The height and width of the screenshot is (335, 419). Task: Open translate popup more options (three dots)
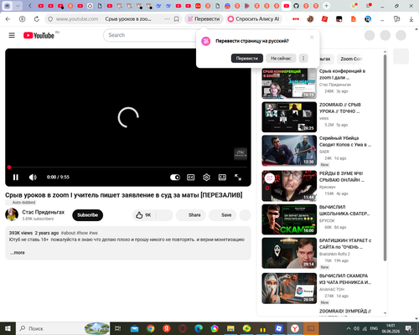pyautogui.click(x=303, y=59)
